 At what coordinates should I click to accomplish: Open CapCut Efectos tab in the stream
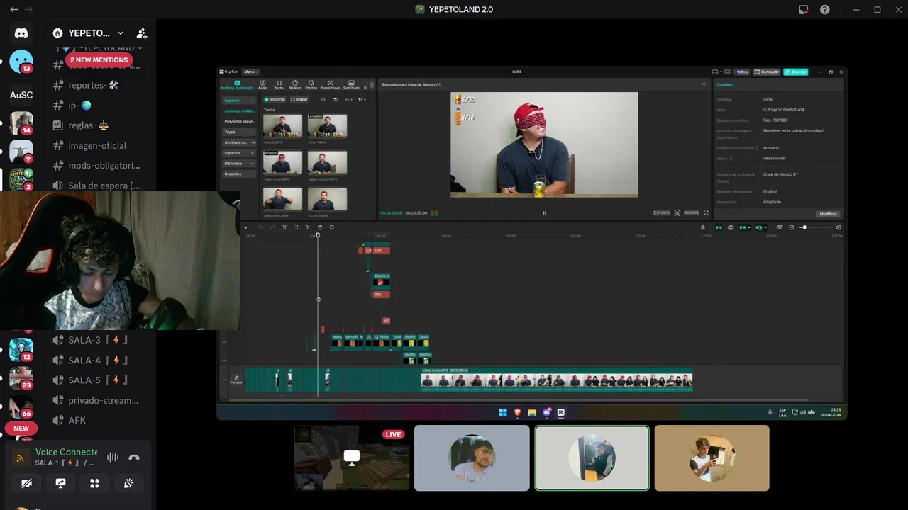pyautogui.click(x=311, y=84)
